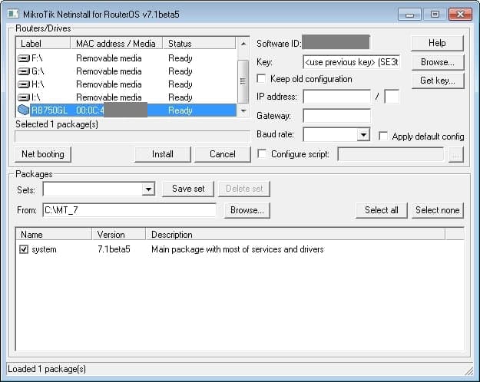480x382 pixels.
Task: Click Removable media in the F:\ row
Action: point(109,58)
